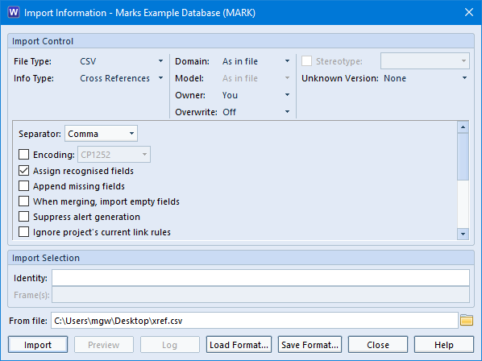Open the Owner You dropdown
The height and width of the screenshot is (361, 482).
point(256,95)
